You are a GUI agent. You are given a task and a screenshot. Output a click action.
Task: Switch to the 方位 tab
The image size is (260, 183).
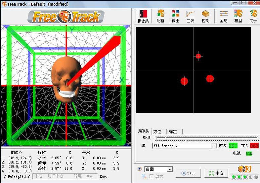[x=157, y=132]
